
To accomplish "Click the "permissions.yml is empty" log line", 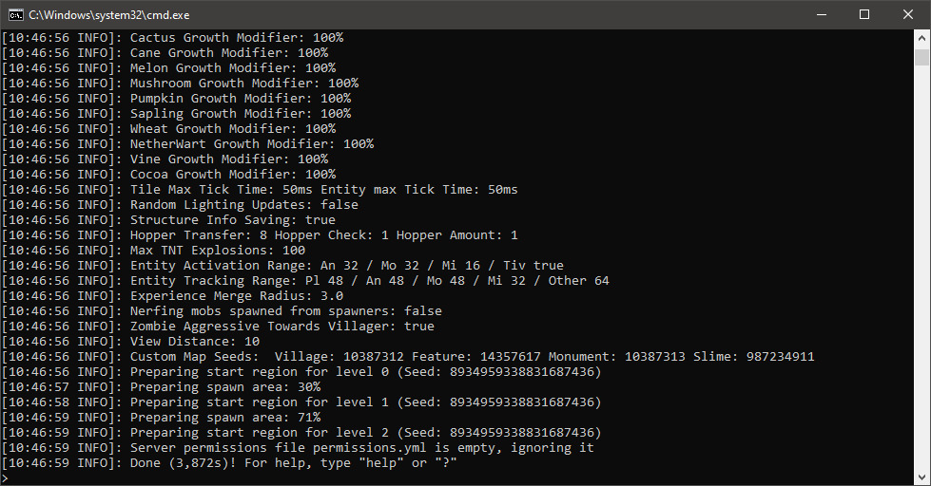I will 361,448.
